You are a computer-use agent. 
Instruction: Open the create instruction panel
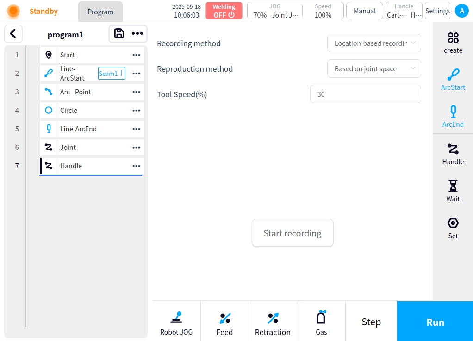(453, 43)
